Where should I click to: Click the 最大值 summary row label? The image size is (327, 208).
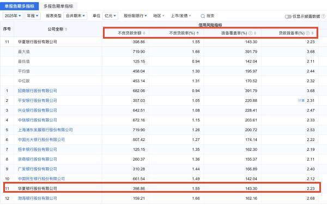click(x=24, y=52)
